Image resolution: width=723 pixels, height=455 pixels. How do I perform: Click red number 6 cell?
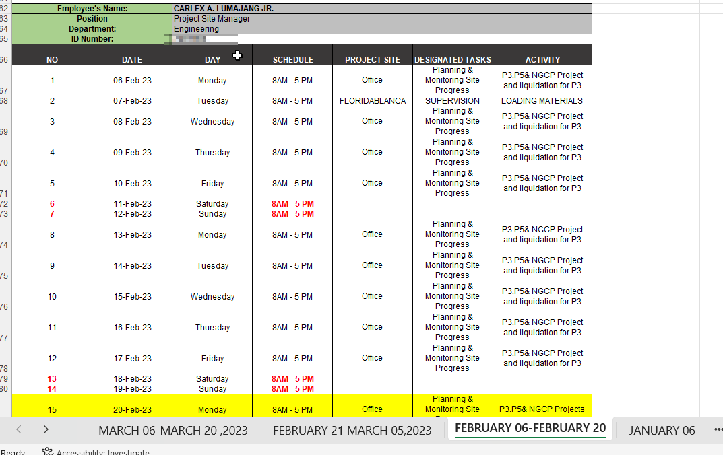(x=52, y=203)
